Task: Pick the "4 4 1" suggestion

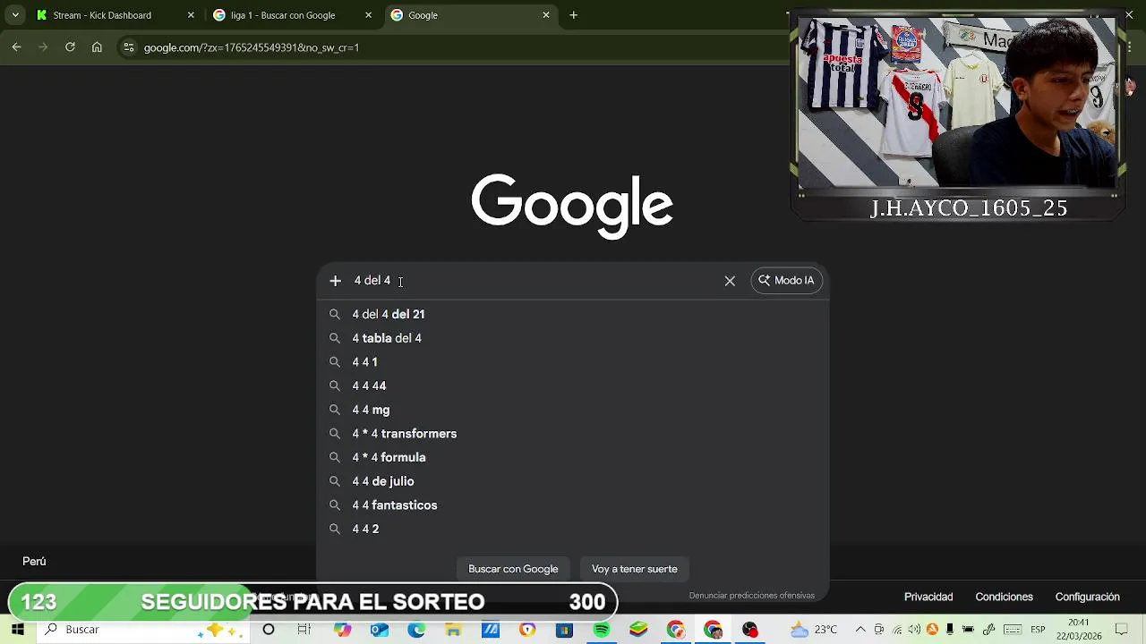Action: pyautogui.click(x=573, y=362)
